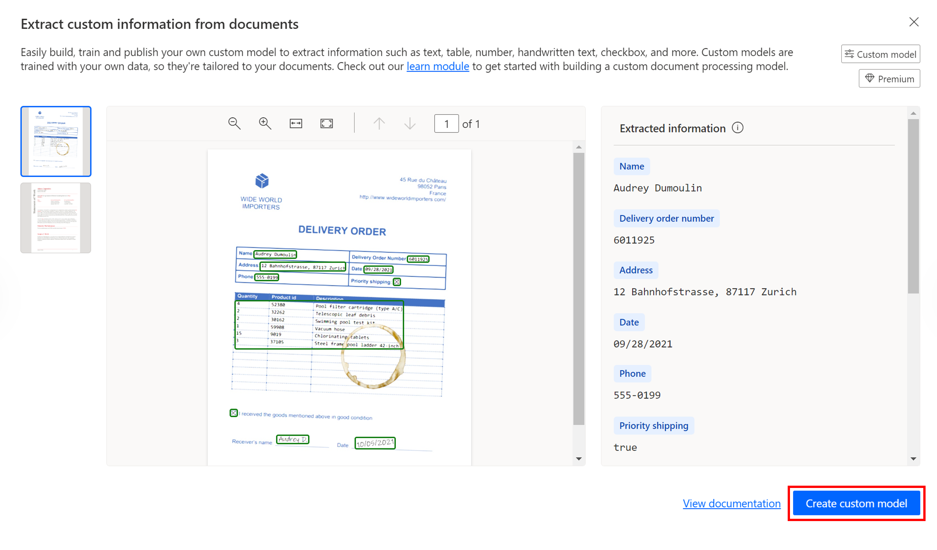The image size is (937, 550).
Task: Click the Premium badge
Action: click(889, 78)
